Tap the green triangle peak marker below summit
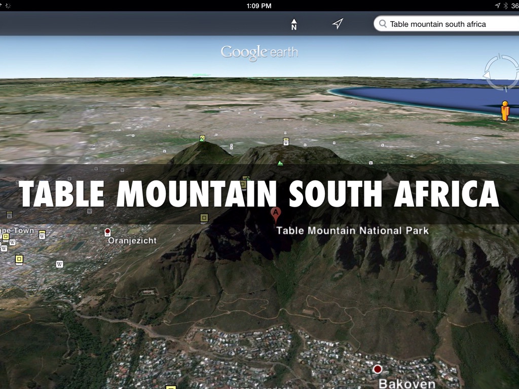 pos(280,163)
